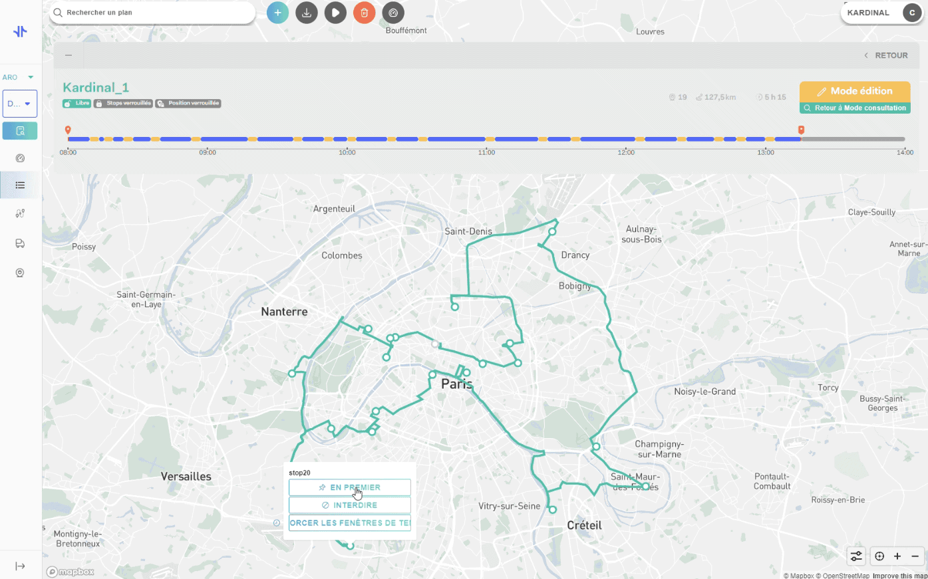The image size is (928, 579).
Task: Click the tour start pin marker
Action: click(x=68, y=130)
